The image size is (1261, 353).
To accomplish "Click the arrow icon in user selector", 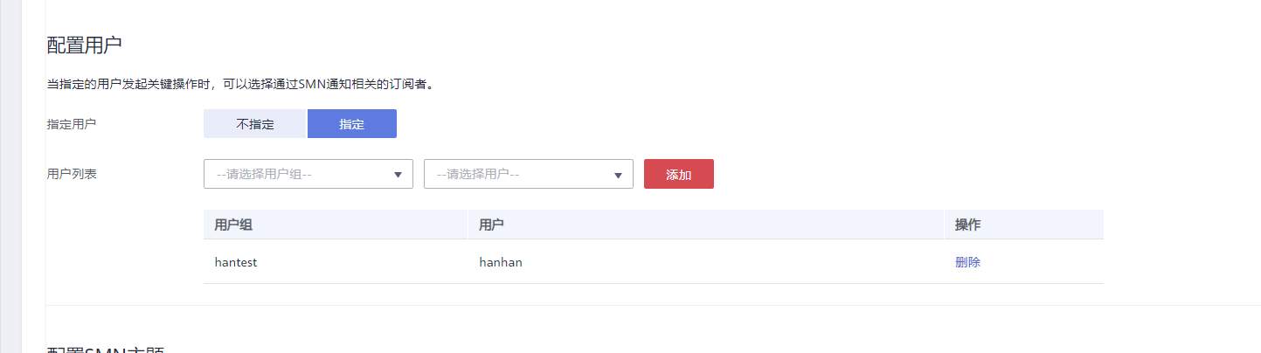I will tap(618, 175).
